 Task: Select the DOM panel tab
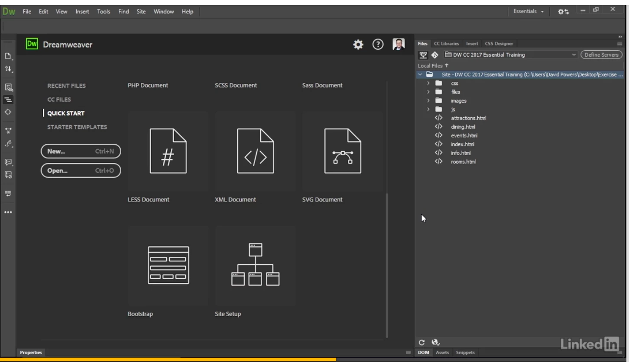point(423,352)
